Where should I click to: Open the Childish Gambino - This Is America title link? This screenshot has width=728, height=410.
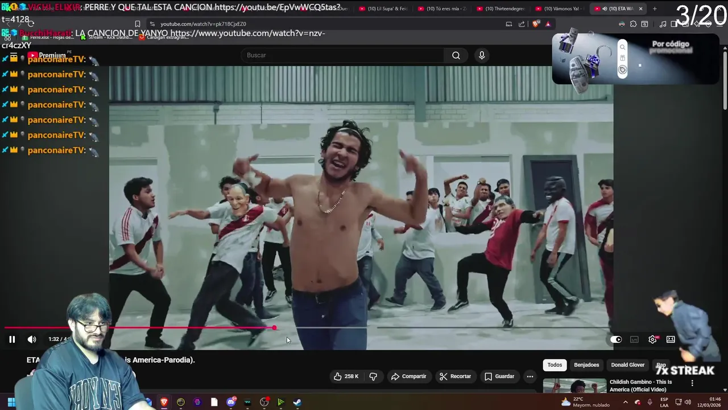[x=640, y=386]
